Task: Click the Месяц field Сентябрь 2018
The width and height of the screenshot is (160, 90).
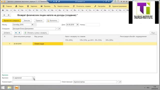Action: (x=22, y=25)
